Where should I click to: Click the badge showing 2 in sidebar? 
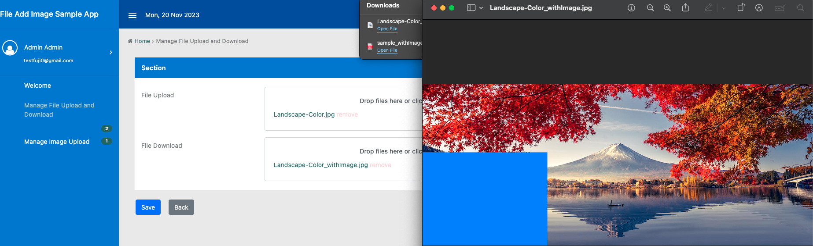pyautogui.click(x=107, y=128)
